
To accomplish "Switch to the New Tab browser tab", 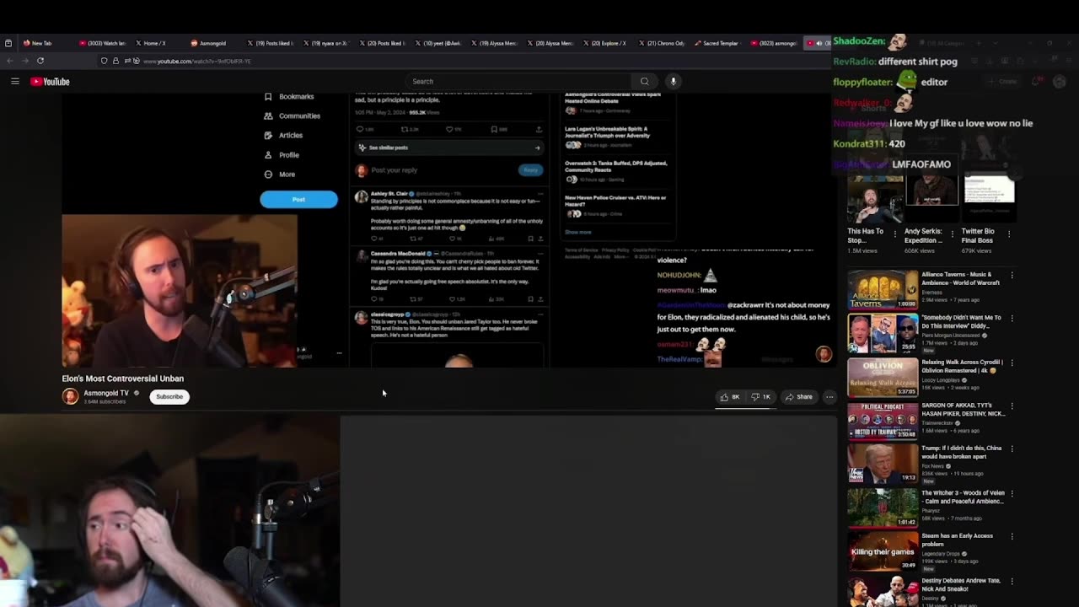I will tap(42, 43).
